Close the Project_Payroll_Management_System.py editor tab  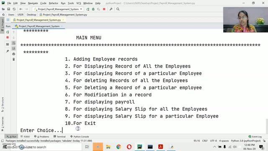pos(63,20)
